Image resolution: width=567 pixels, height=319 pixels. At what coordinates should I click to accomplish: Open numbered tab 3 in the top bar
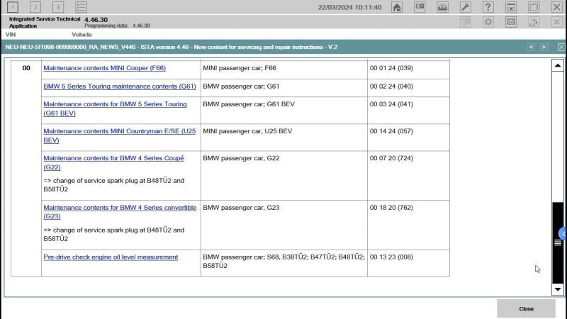pyautogui.click(x=58, y=7)
